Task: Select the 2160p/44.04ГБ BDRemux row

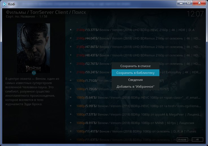Action: coord(135,38)
